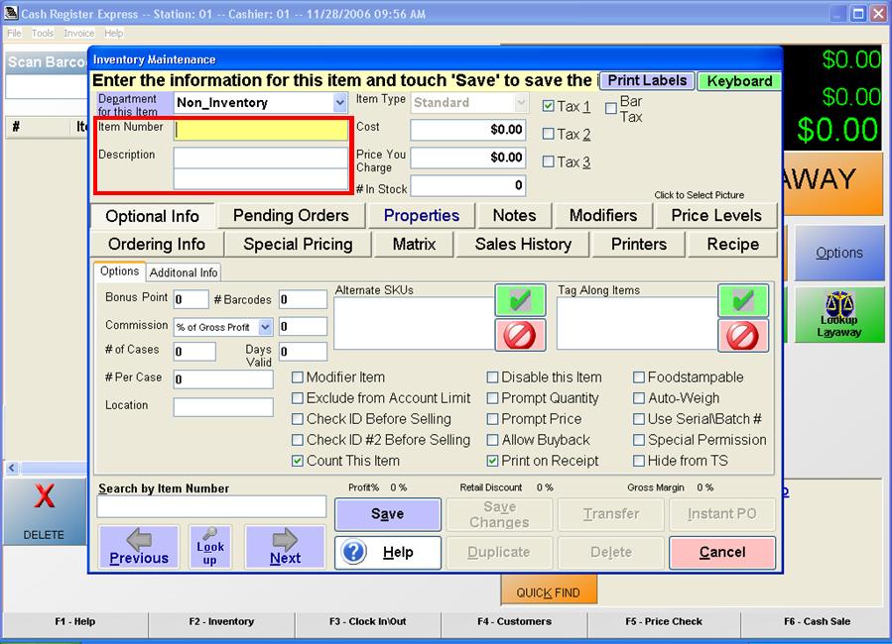The height and width of the screenshot is (644, 892).
Task: Open the Printers tab
Action: [638, 244]
